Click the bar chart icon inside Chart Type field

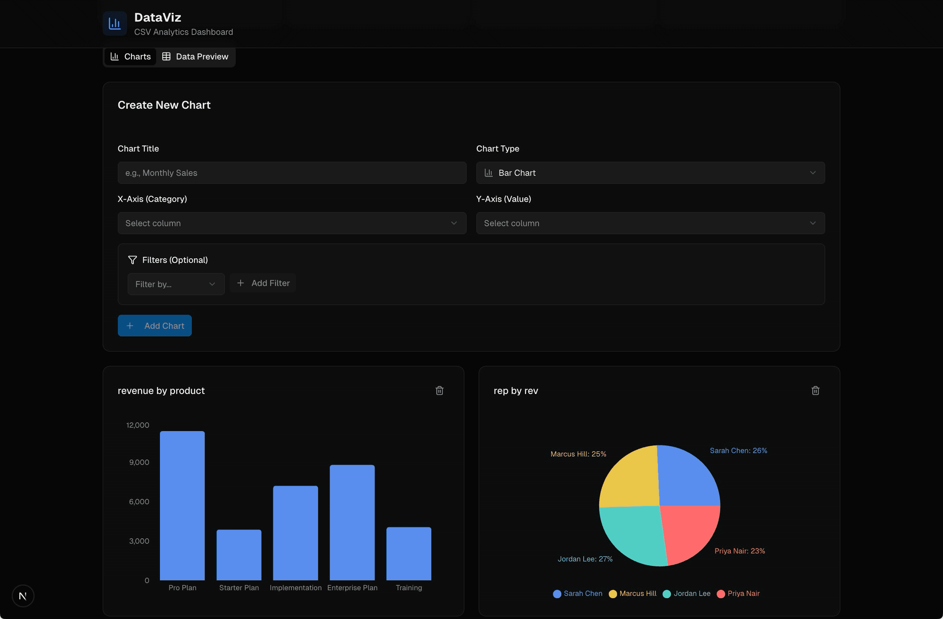[x=488, y=173]
